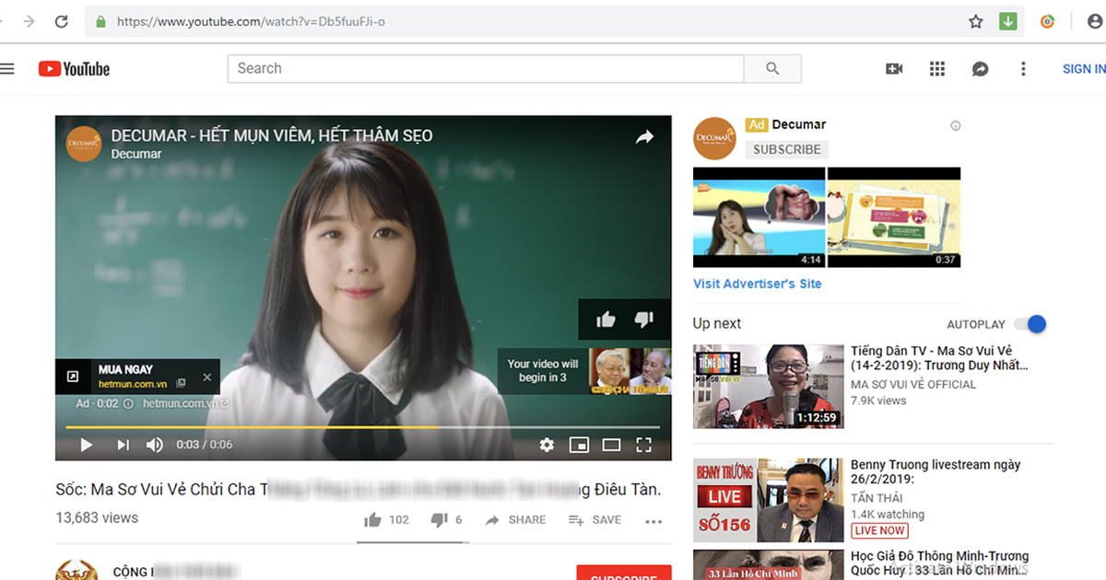
Task: Go forward with browser forward arrow
Action: click(x=30, y=21)
